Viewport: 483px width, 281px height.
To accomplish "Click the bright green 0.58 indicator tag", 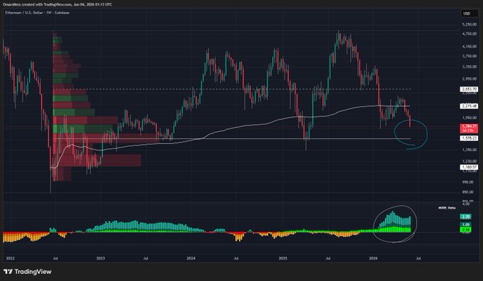I will tap(466, 230).
